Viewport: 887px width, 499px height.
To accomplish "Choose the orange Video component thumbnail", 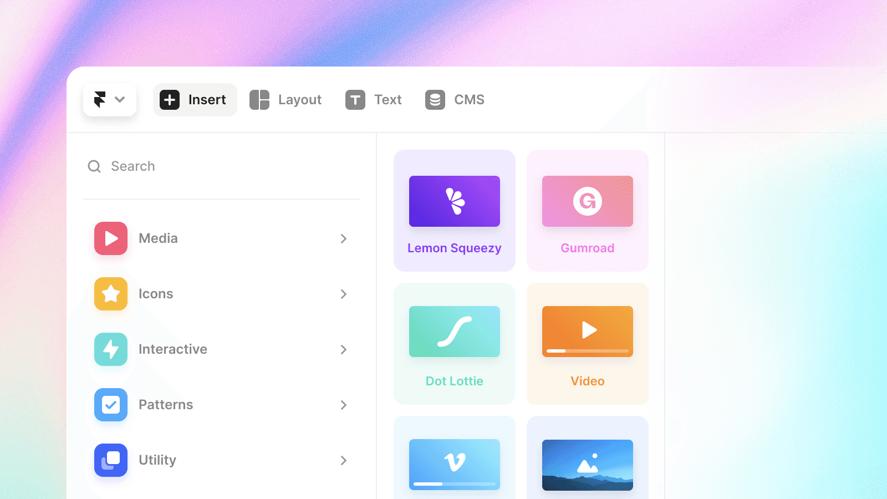I will click(588, 332).
